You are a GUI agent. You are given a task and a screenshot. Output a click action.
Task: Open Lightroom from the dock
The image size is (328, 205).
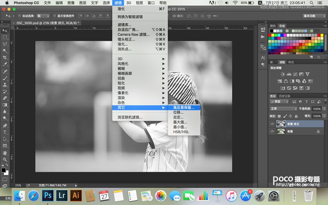tap(62, 195)
